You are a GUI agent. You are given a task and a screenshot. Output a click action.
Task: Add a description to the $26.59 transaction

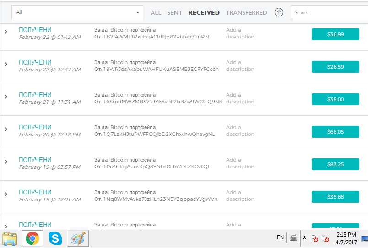click(240, 66)
